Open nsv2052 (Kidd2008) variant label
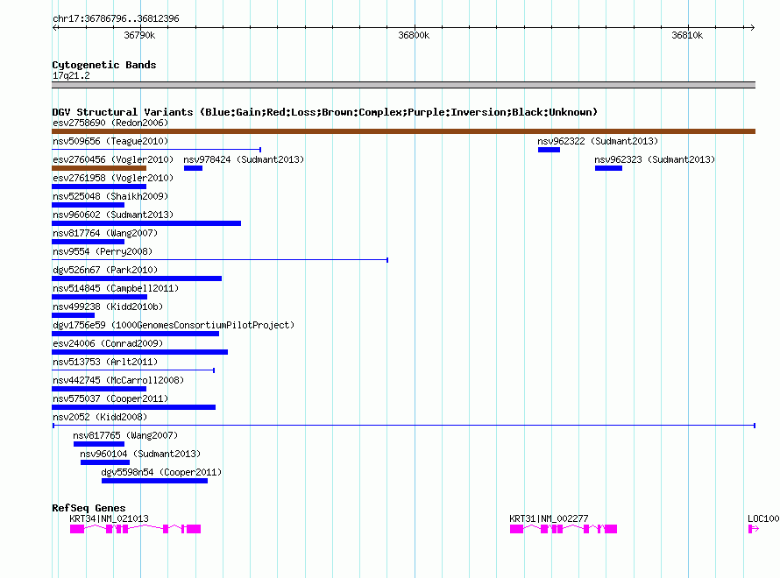 pos(100,417)
